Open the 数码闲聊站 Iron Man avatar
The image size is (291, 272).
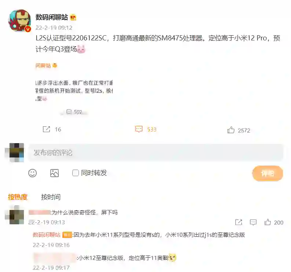[x=19, y=21]
